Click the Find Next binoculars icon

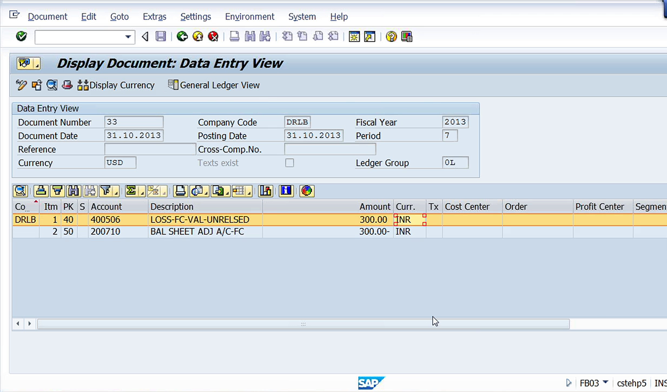click(265, 37)
